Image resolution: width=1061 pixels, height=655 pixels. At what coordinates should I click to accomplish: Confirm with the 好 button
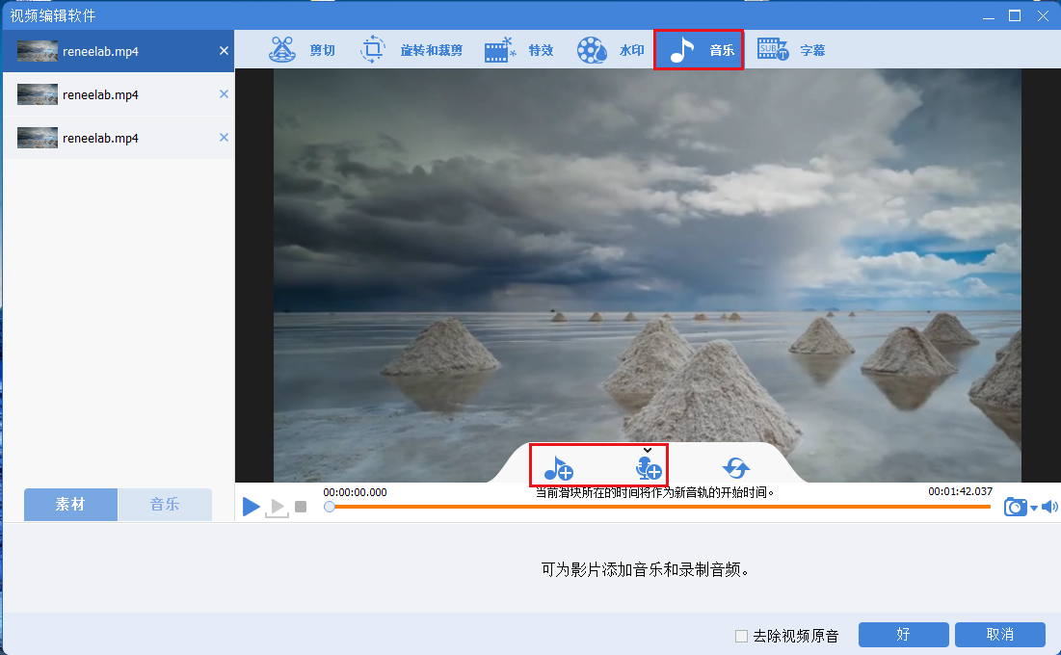903,635
